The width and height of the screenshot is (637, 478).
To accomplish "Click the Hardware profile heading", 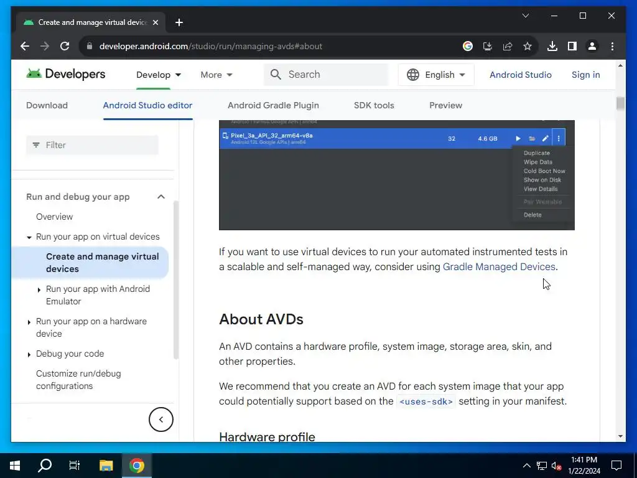I will (x=267, y=437).
